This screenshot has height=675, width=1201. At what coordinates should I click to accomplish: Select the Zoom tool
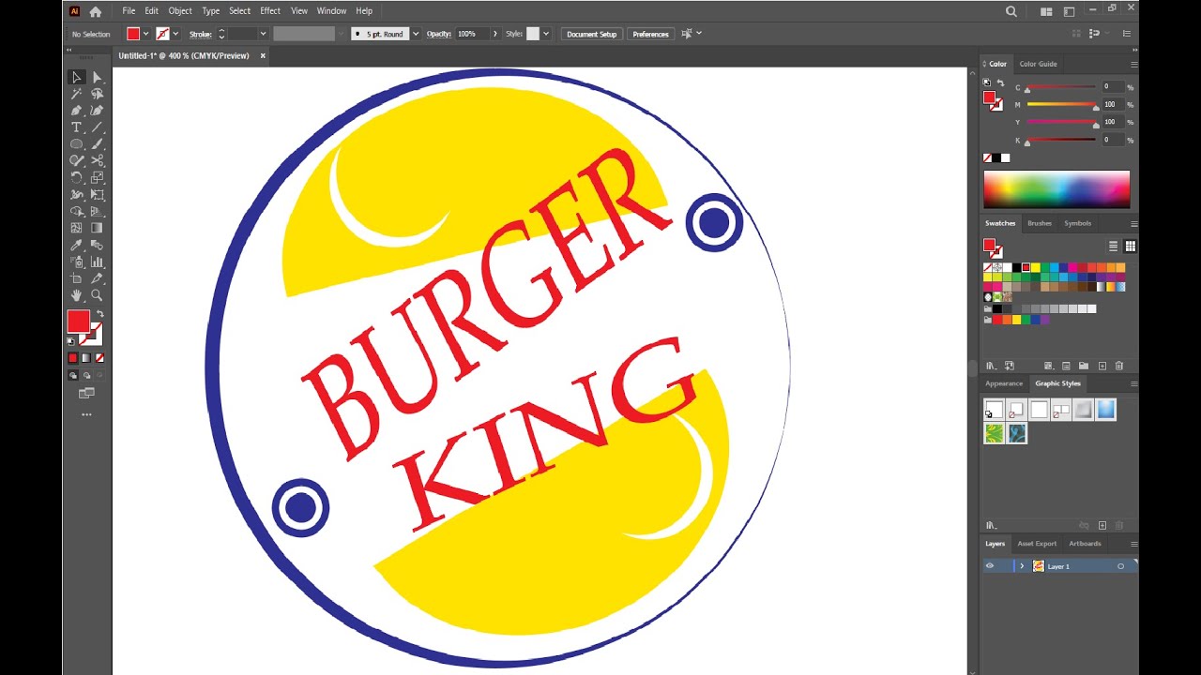click(x=97, y=295)
